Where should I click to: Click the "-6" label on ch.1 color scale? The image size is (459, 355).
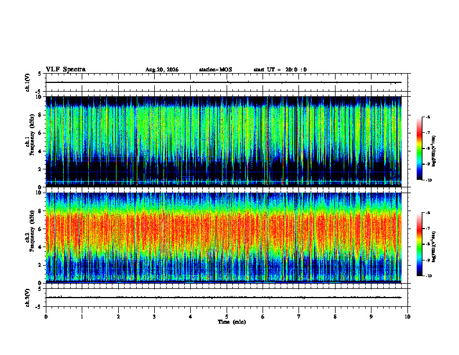click(428, 117)
